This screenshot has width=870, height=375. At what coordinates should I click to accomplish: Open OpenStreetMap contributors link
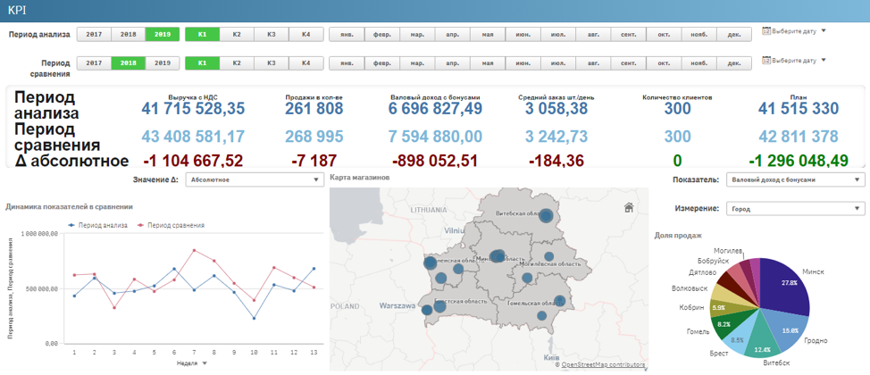(603, 364)
